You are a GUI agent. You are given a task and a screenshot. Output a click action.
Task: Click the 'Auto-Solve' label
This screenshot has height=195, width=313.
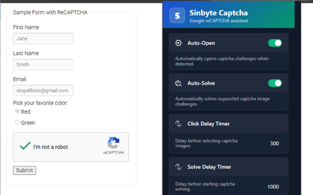[201, 83]
